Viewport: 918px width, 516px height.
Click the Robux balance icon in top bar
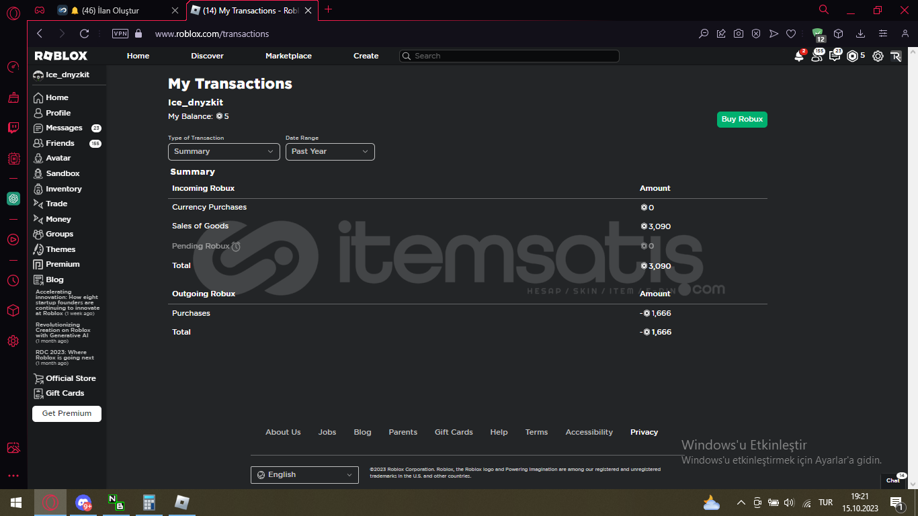[x=852, y=56]
